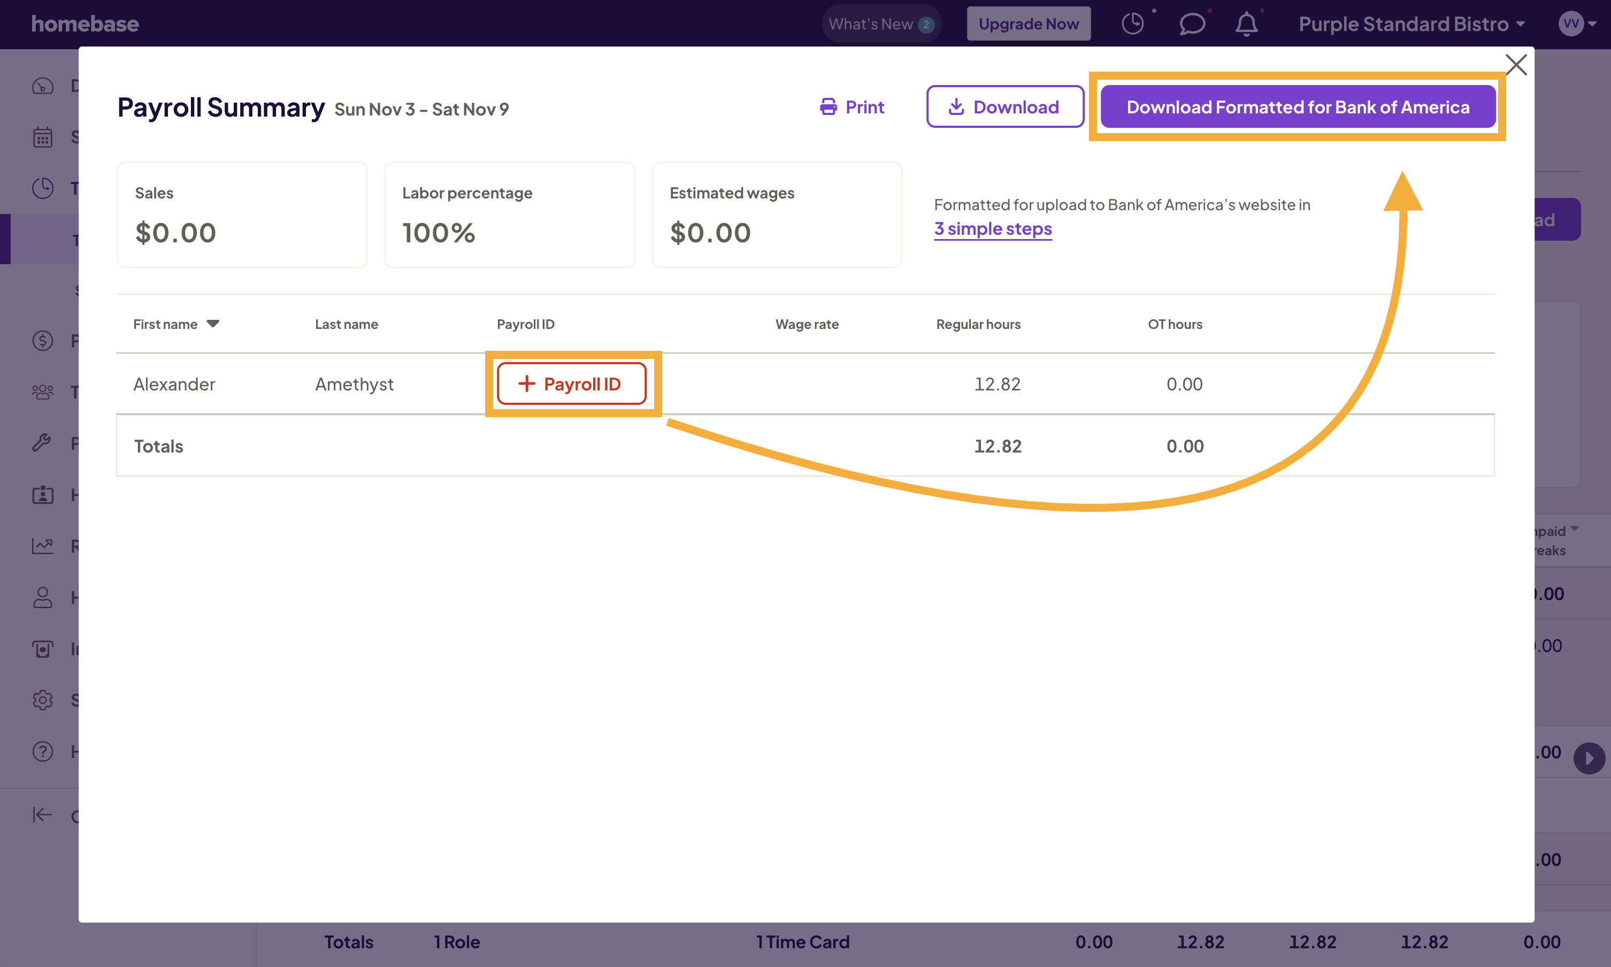Viewport: 1611px width, 967px height.
Task: Open the integrations sidebar icon
Action: pyautogui.click(x=43, y=649)
